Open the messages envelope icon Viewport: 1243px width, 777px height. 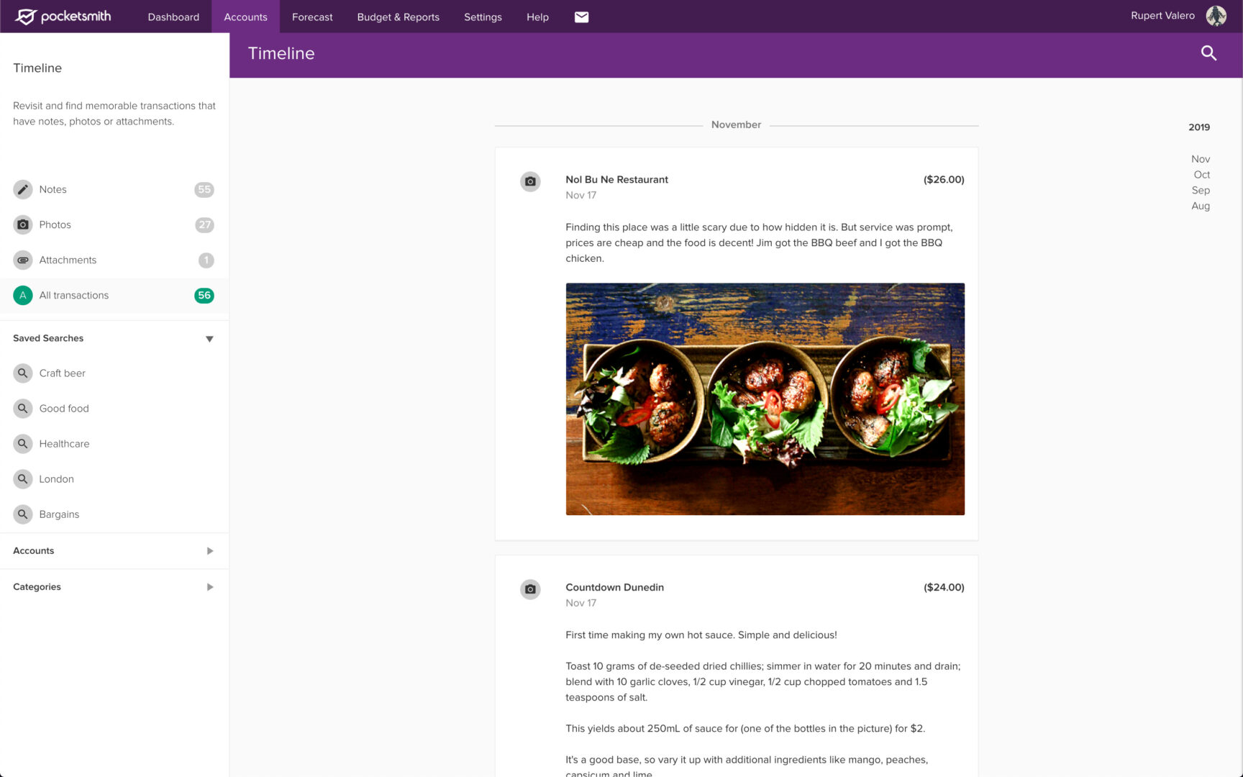click(x=581, y=17)
